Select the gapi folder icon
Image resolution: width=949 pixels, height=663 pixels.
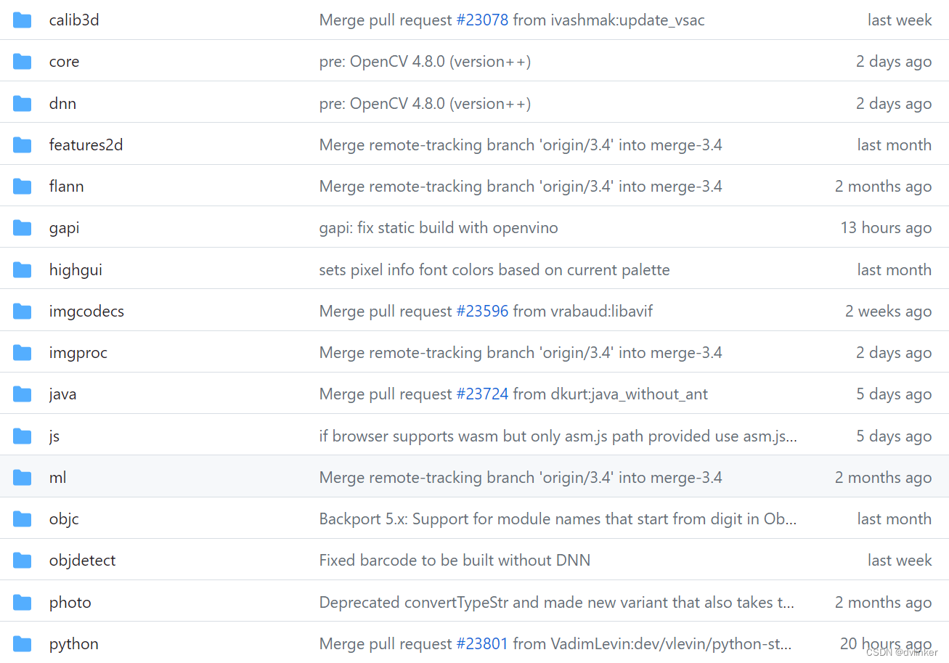click(23, 228)
